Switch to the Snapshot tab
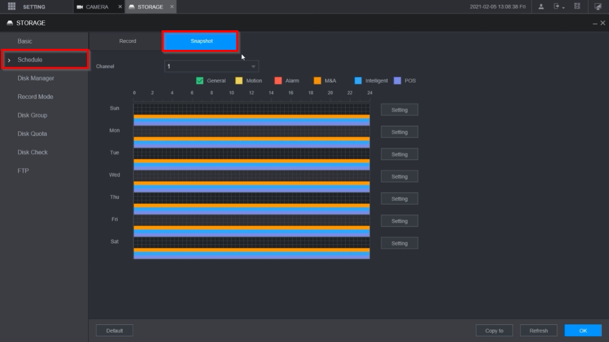609x342 pixels. 201,41
